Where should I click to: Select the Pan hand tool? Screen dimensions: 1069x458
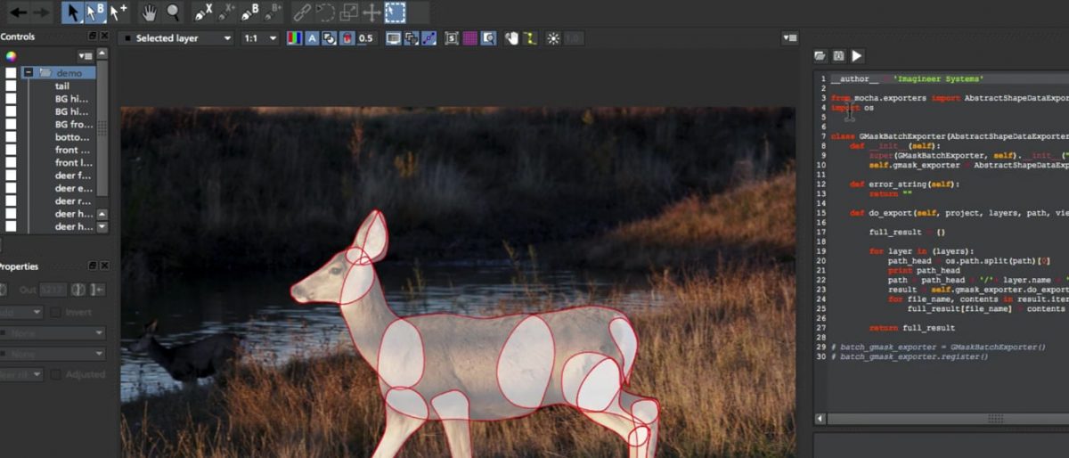(x=150, y=12)
